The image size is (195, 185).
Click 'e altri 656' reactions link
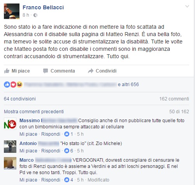[x=128, y=85]
